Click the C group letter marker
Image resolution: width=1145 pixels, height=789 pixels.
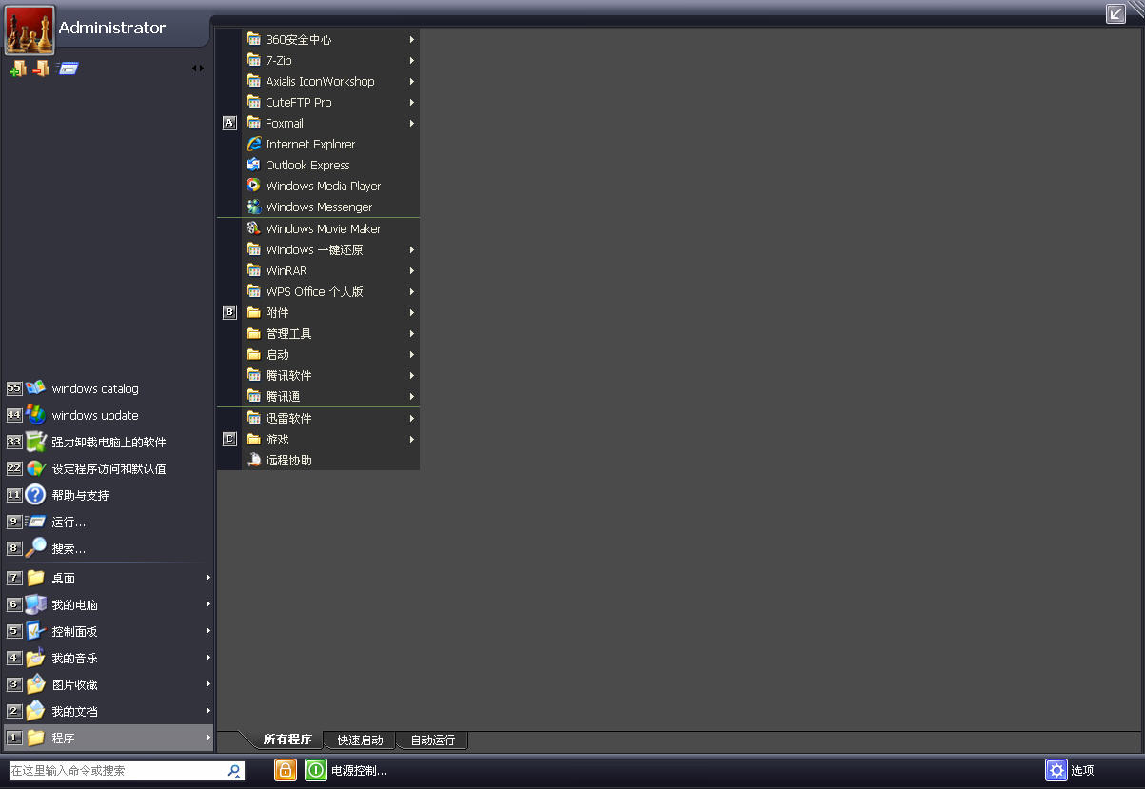click(229, 439)
